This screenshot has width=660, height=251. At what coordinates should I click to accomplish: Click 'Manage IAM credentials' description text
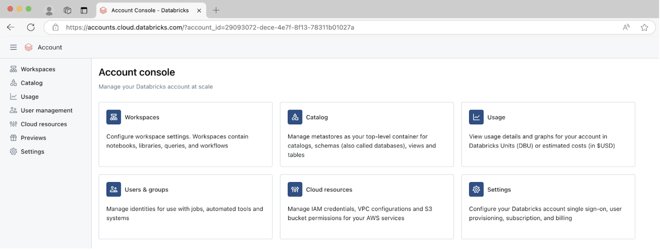(x=360, y=213)
